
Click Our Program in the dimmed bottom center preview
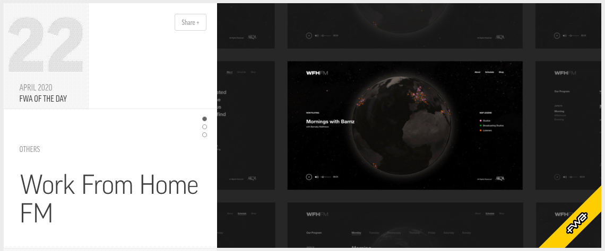click(314, 233)
